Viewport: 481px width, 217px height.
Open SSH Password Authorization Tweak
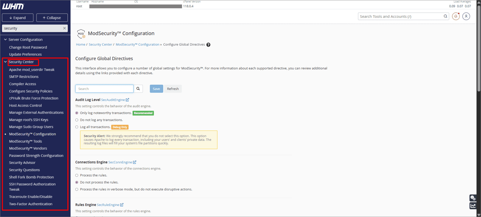point(32,187)
